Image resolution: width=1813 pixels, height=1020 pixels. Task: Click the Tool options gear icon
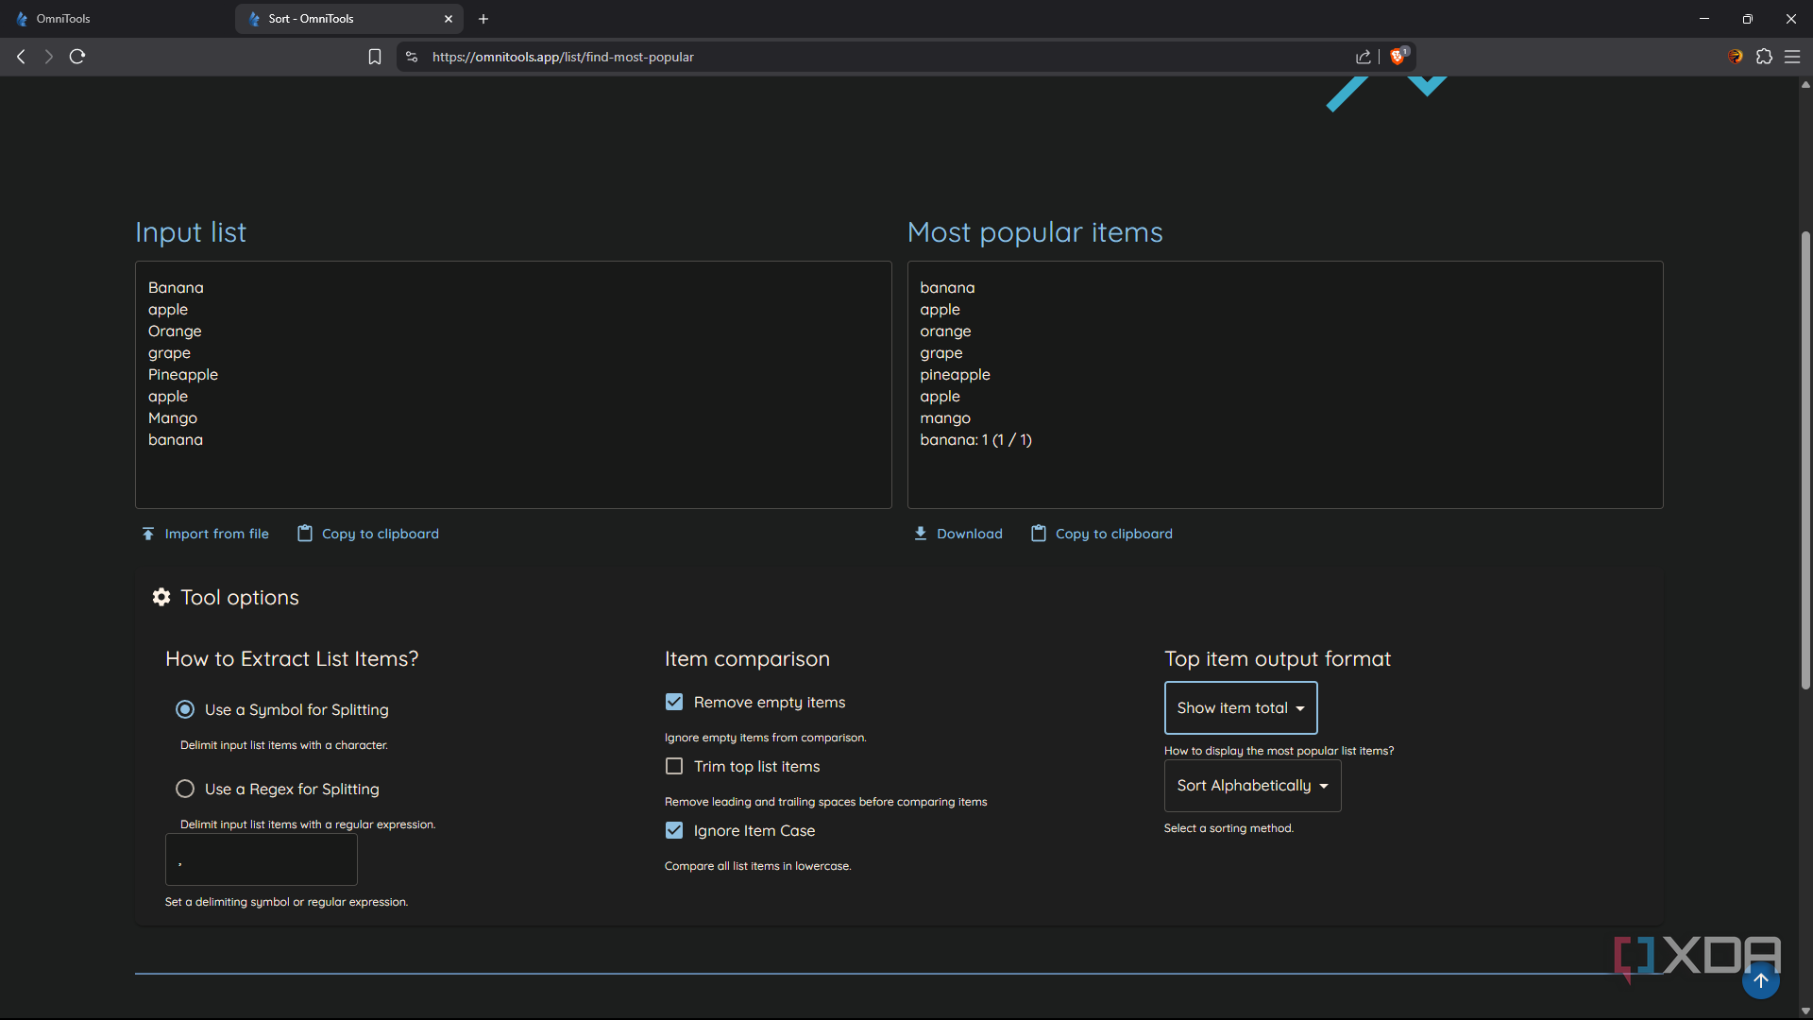(161, 597)
